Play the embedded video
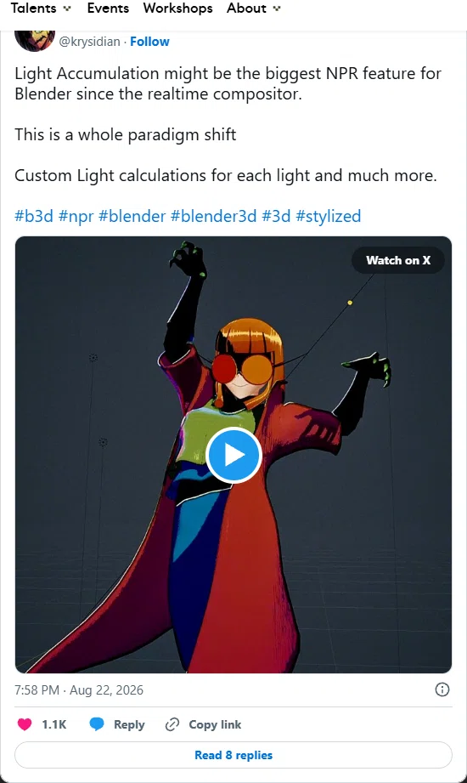 (x=233, y=455)
